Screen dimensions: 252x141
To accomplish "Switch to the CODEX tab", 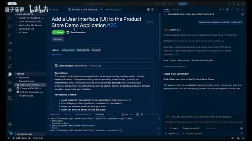I will (x=176, y=9).
